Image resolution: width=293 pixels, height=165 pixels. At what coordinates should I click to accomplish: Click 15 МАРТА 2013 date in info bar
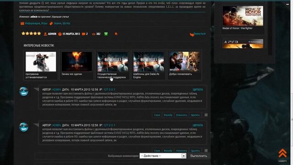(71, 34)
